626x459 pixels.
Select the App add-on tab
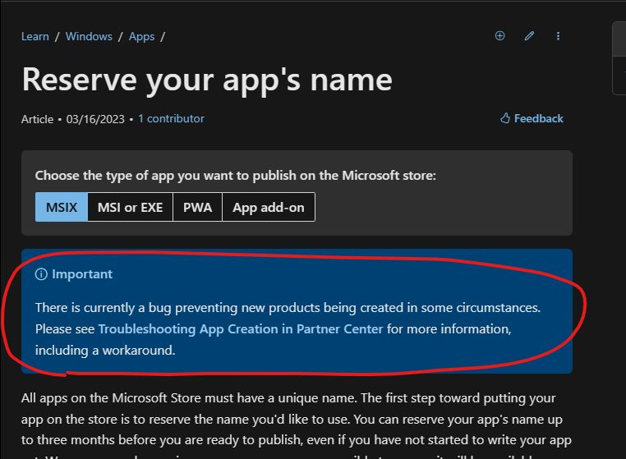click(x=269, y=207)
